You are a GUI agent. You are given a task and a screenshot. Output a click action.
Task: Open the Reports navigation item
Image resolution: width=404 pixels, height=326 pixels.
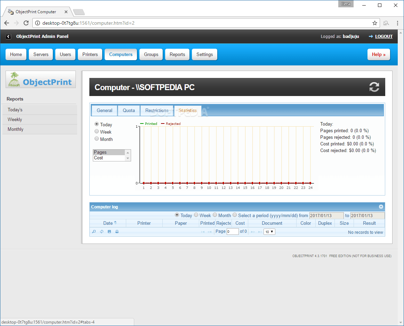[x=177, y=54]
